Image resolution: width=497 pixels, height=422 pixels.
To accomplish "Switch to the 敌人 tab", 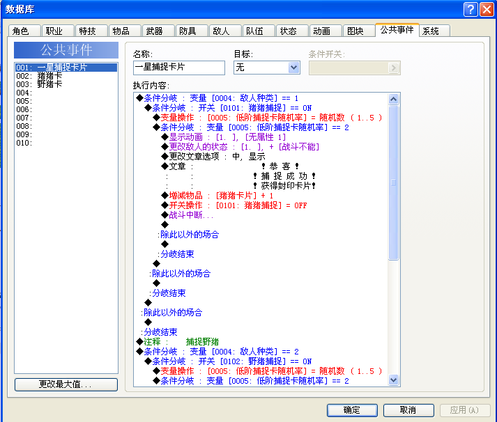I will click(x=225, y=31).
